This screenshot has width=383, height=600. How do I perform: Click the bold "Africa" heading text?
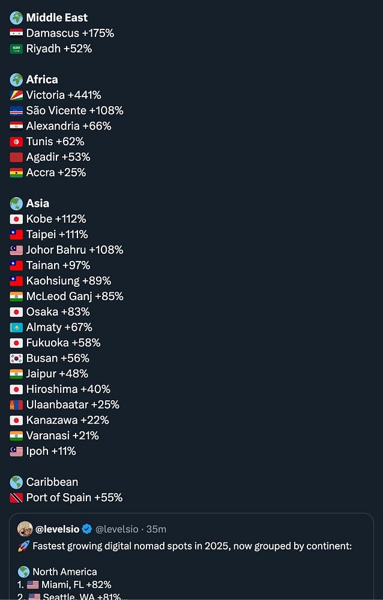click(42, 79)
